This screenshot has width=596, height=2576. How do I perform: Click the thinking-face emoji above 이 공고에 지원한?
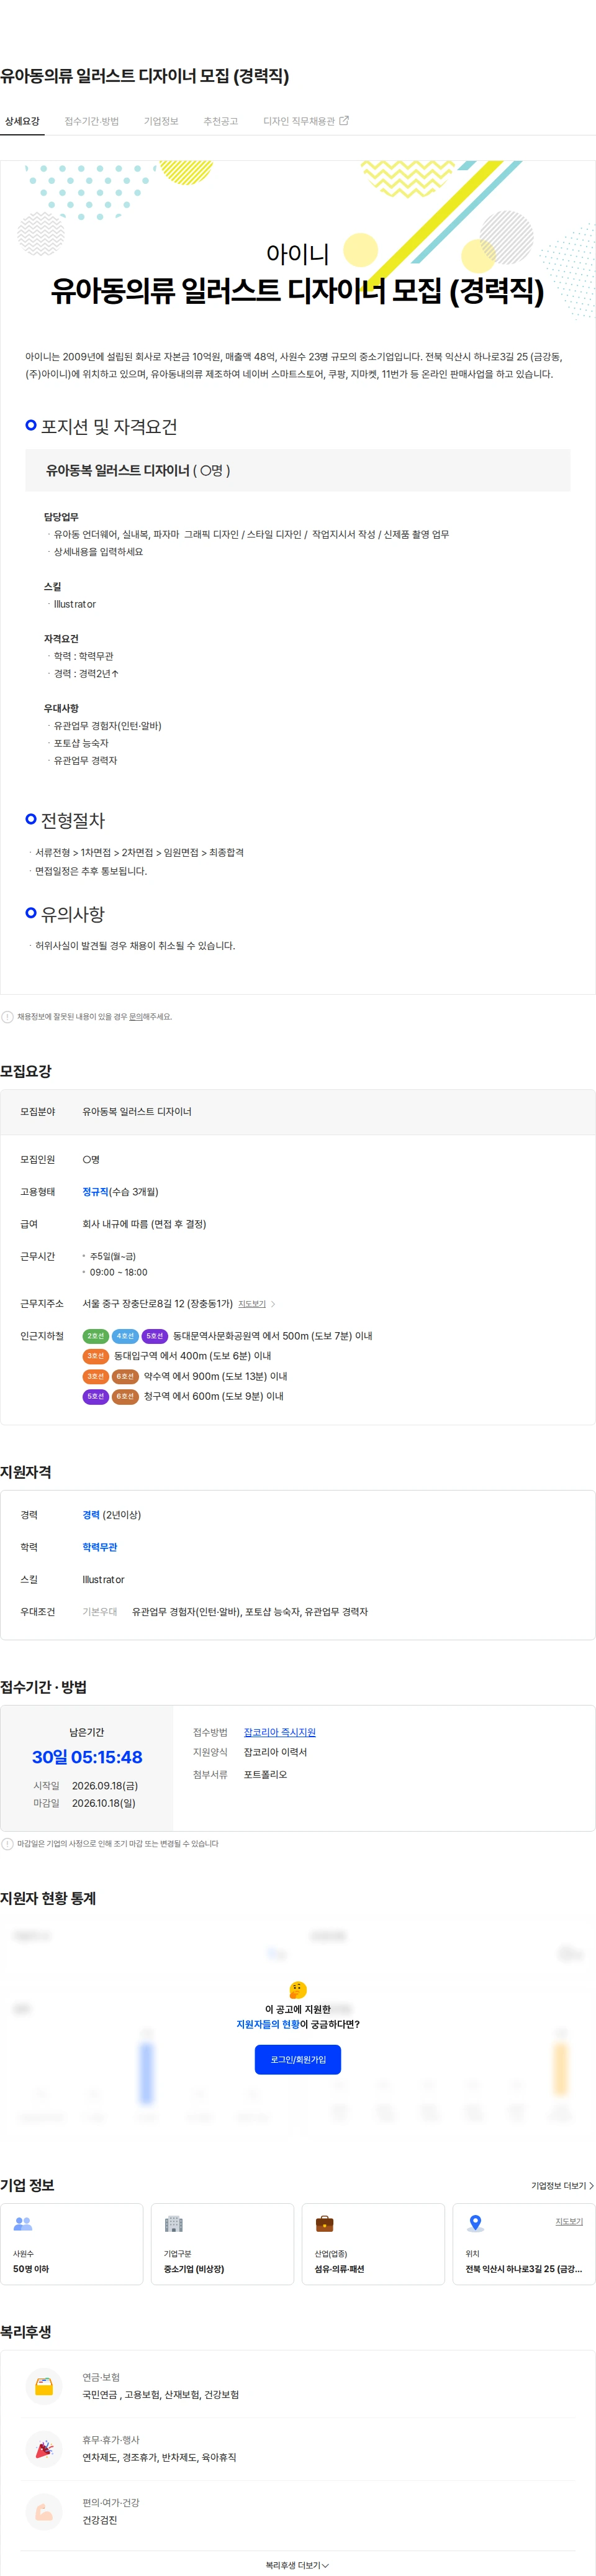pyautogui.click(x=298, y=1989)
